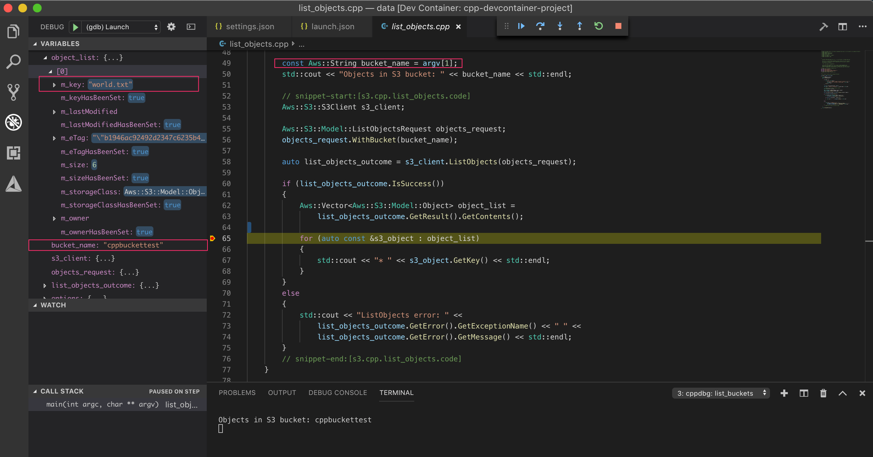Open the cppdbg list_buckets terminal selector
The height and width of the screenshot is (457, 873).
[x=721, y=393]
